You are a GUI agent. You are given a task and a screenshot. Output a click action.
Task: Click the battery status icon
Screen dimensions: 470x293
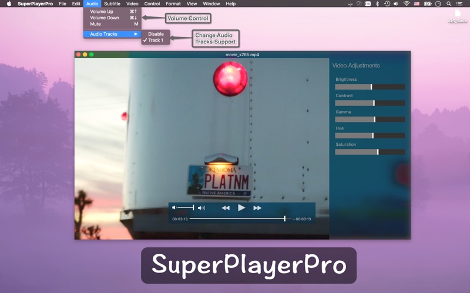point(428,4)
